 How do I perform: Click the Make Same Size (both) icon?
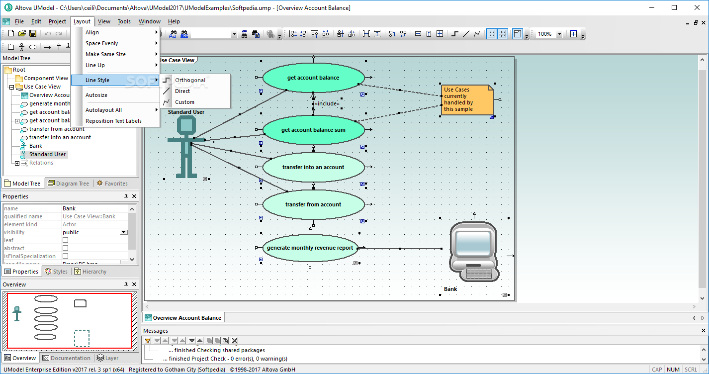440,34
